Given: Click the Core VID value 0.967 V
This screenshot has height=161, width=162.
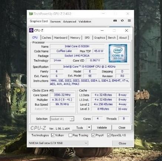Looking at the screenshot, I should point(95,60).
